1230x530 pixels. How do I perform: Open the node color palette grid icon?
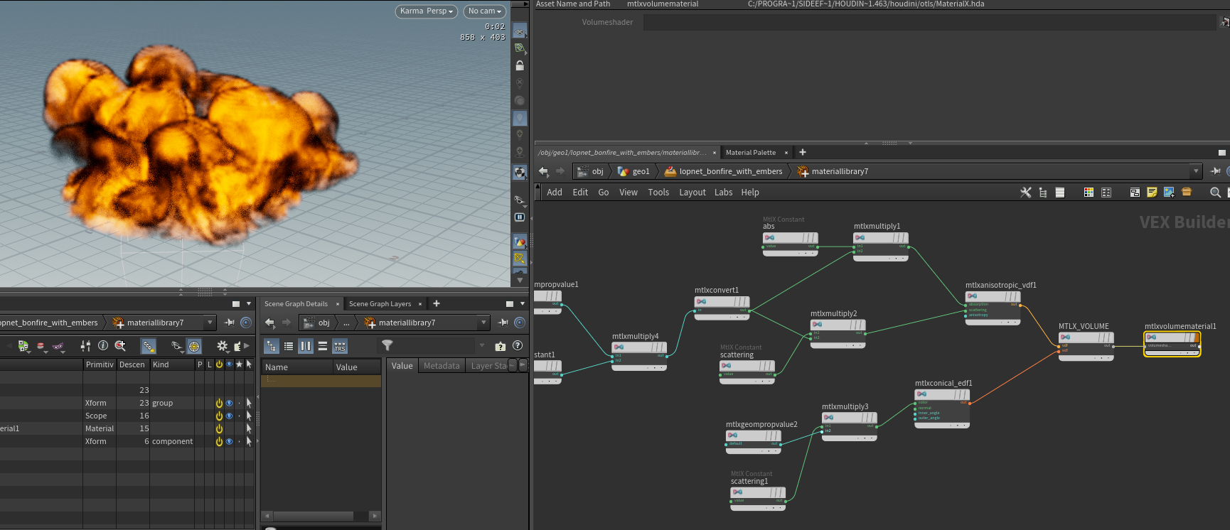click(x=1089, y=193)
